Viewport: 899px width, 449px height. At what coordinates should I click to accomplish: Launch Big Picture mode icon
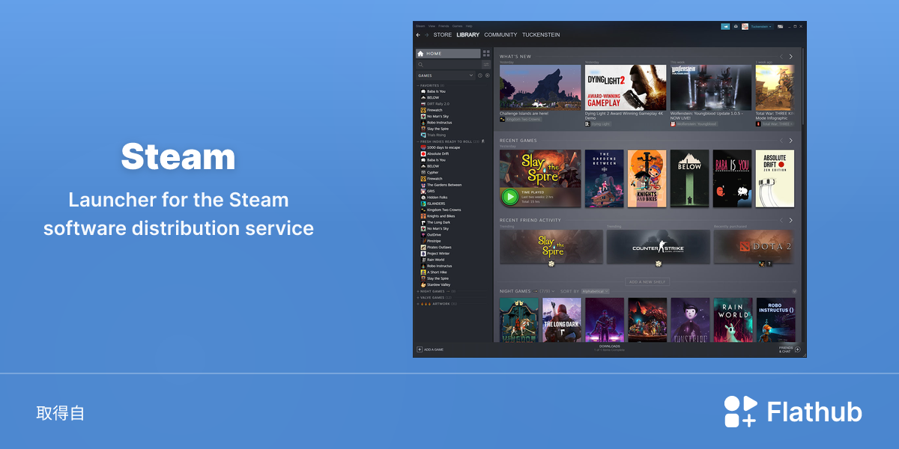coord(780,26)
